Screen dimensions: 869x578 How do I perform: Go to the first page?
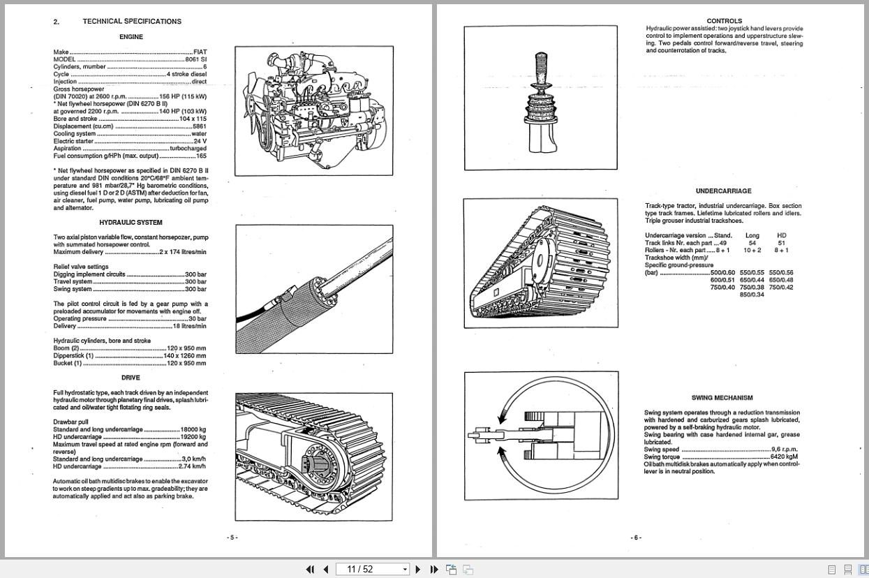(311, 570)
